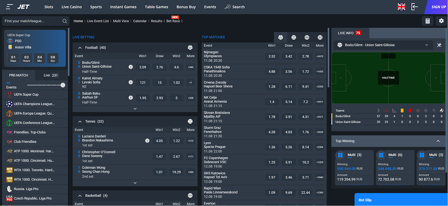Expand more tennis matches chevron
The height and width of the screenshot is (206, 448).
point(135,183)
